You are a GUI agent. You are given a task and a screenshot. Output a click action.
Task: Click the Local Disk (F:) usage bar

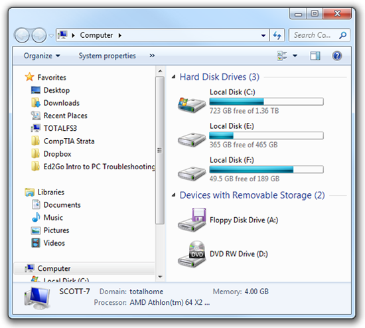tap(266, 169)
